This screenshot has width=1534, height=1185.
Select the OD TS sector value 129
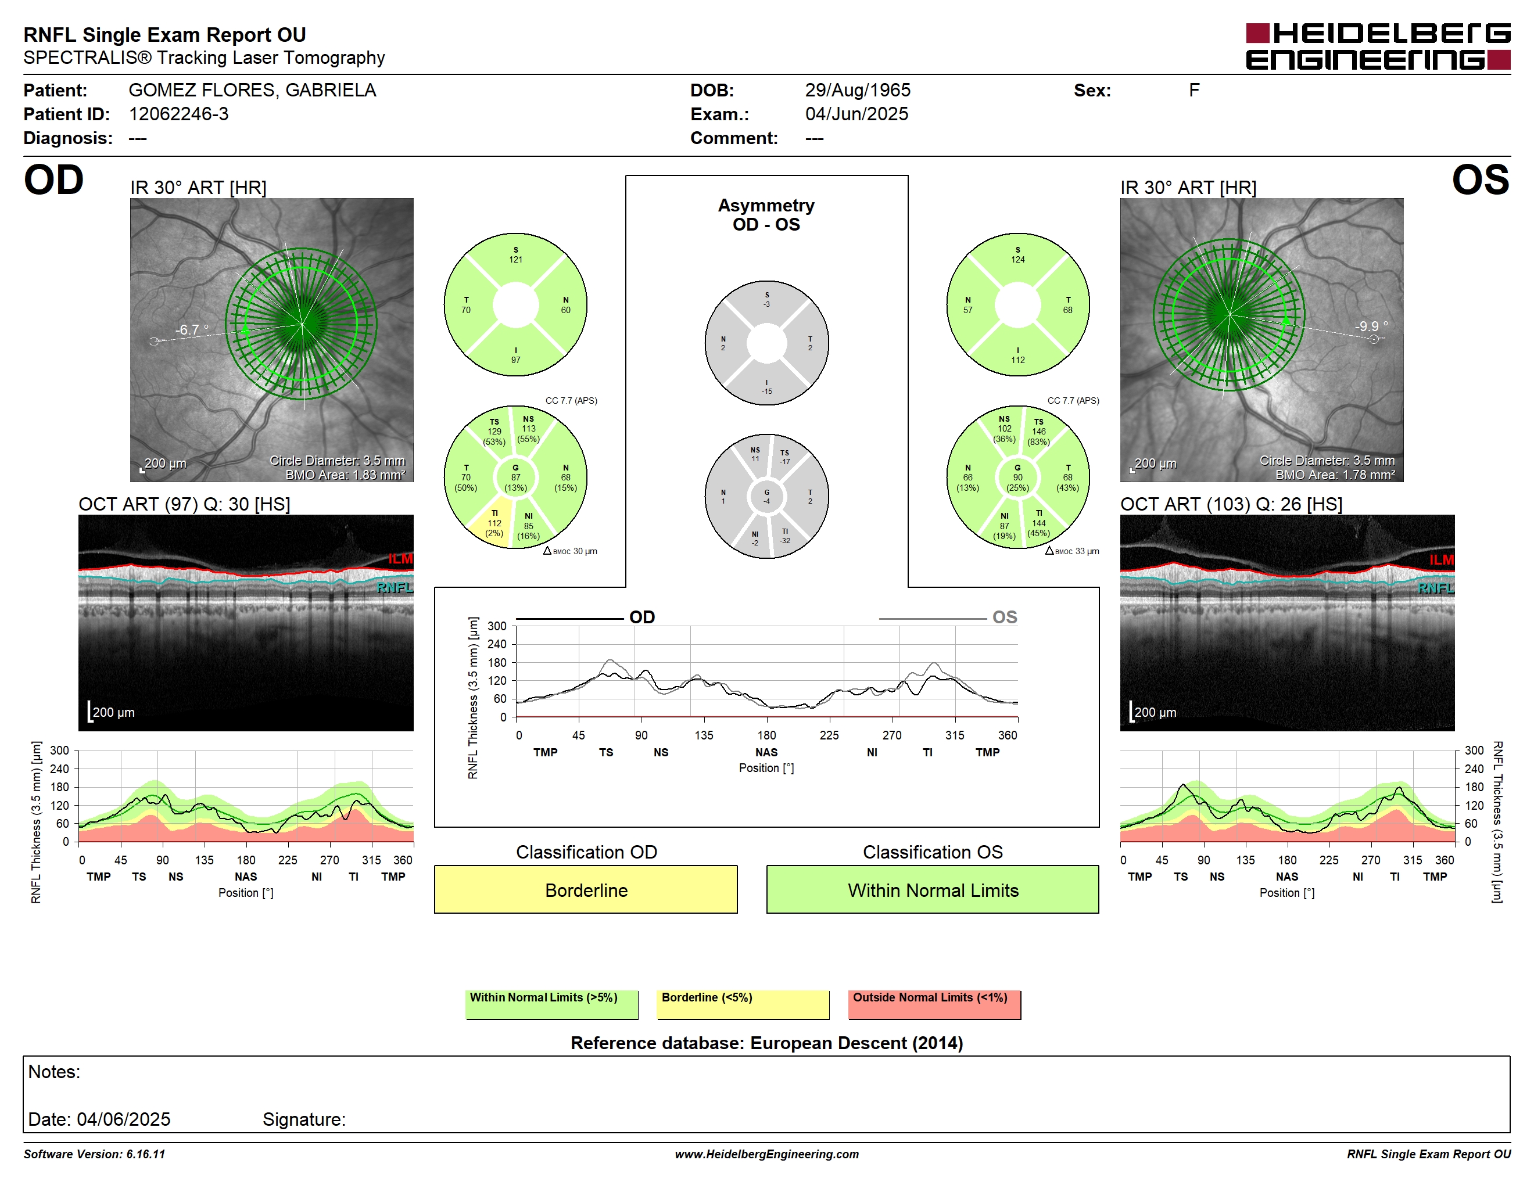click(494, 432)
